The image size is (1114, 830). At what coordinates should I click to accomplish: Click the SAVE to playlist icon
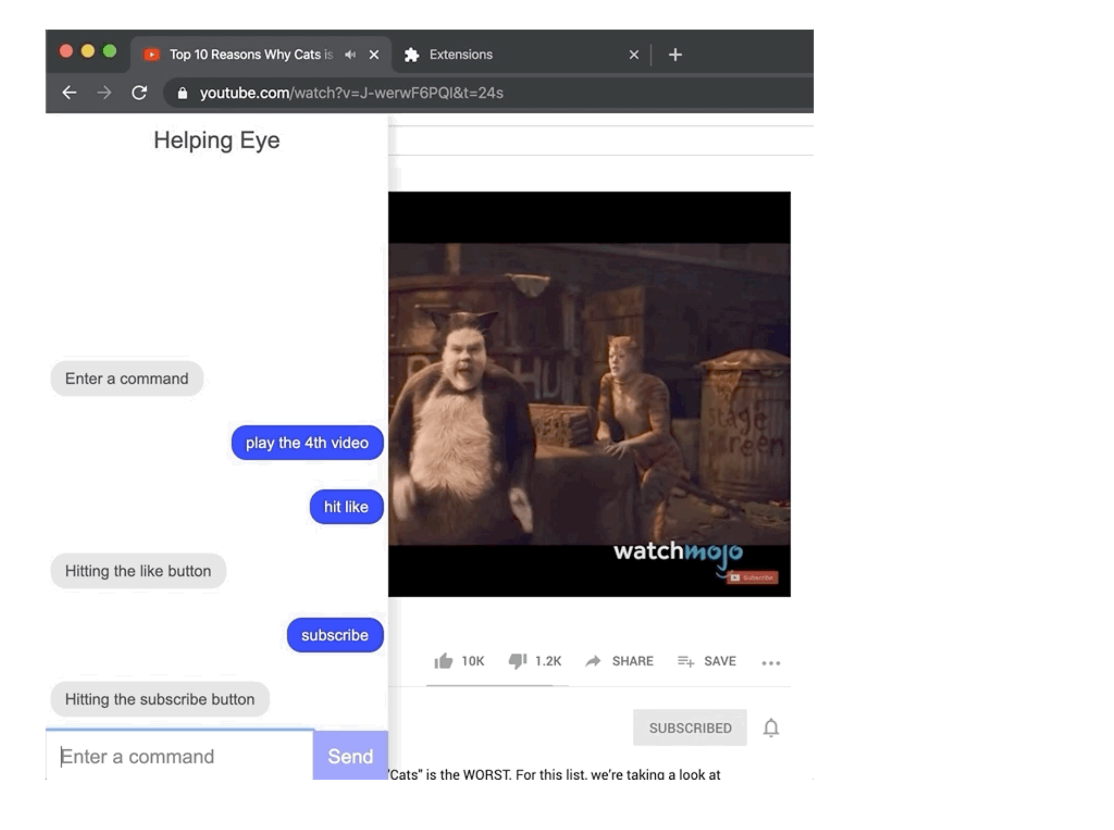(x=686, y=661)
